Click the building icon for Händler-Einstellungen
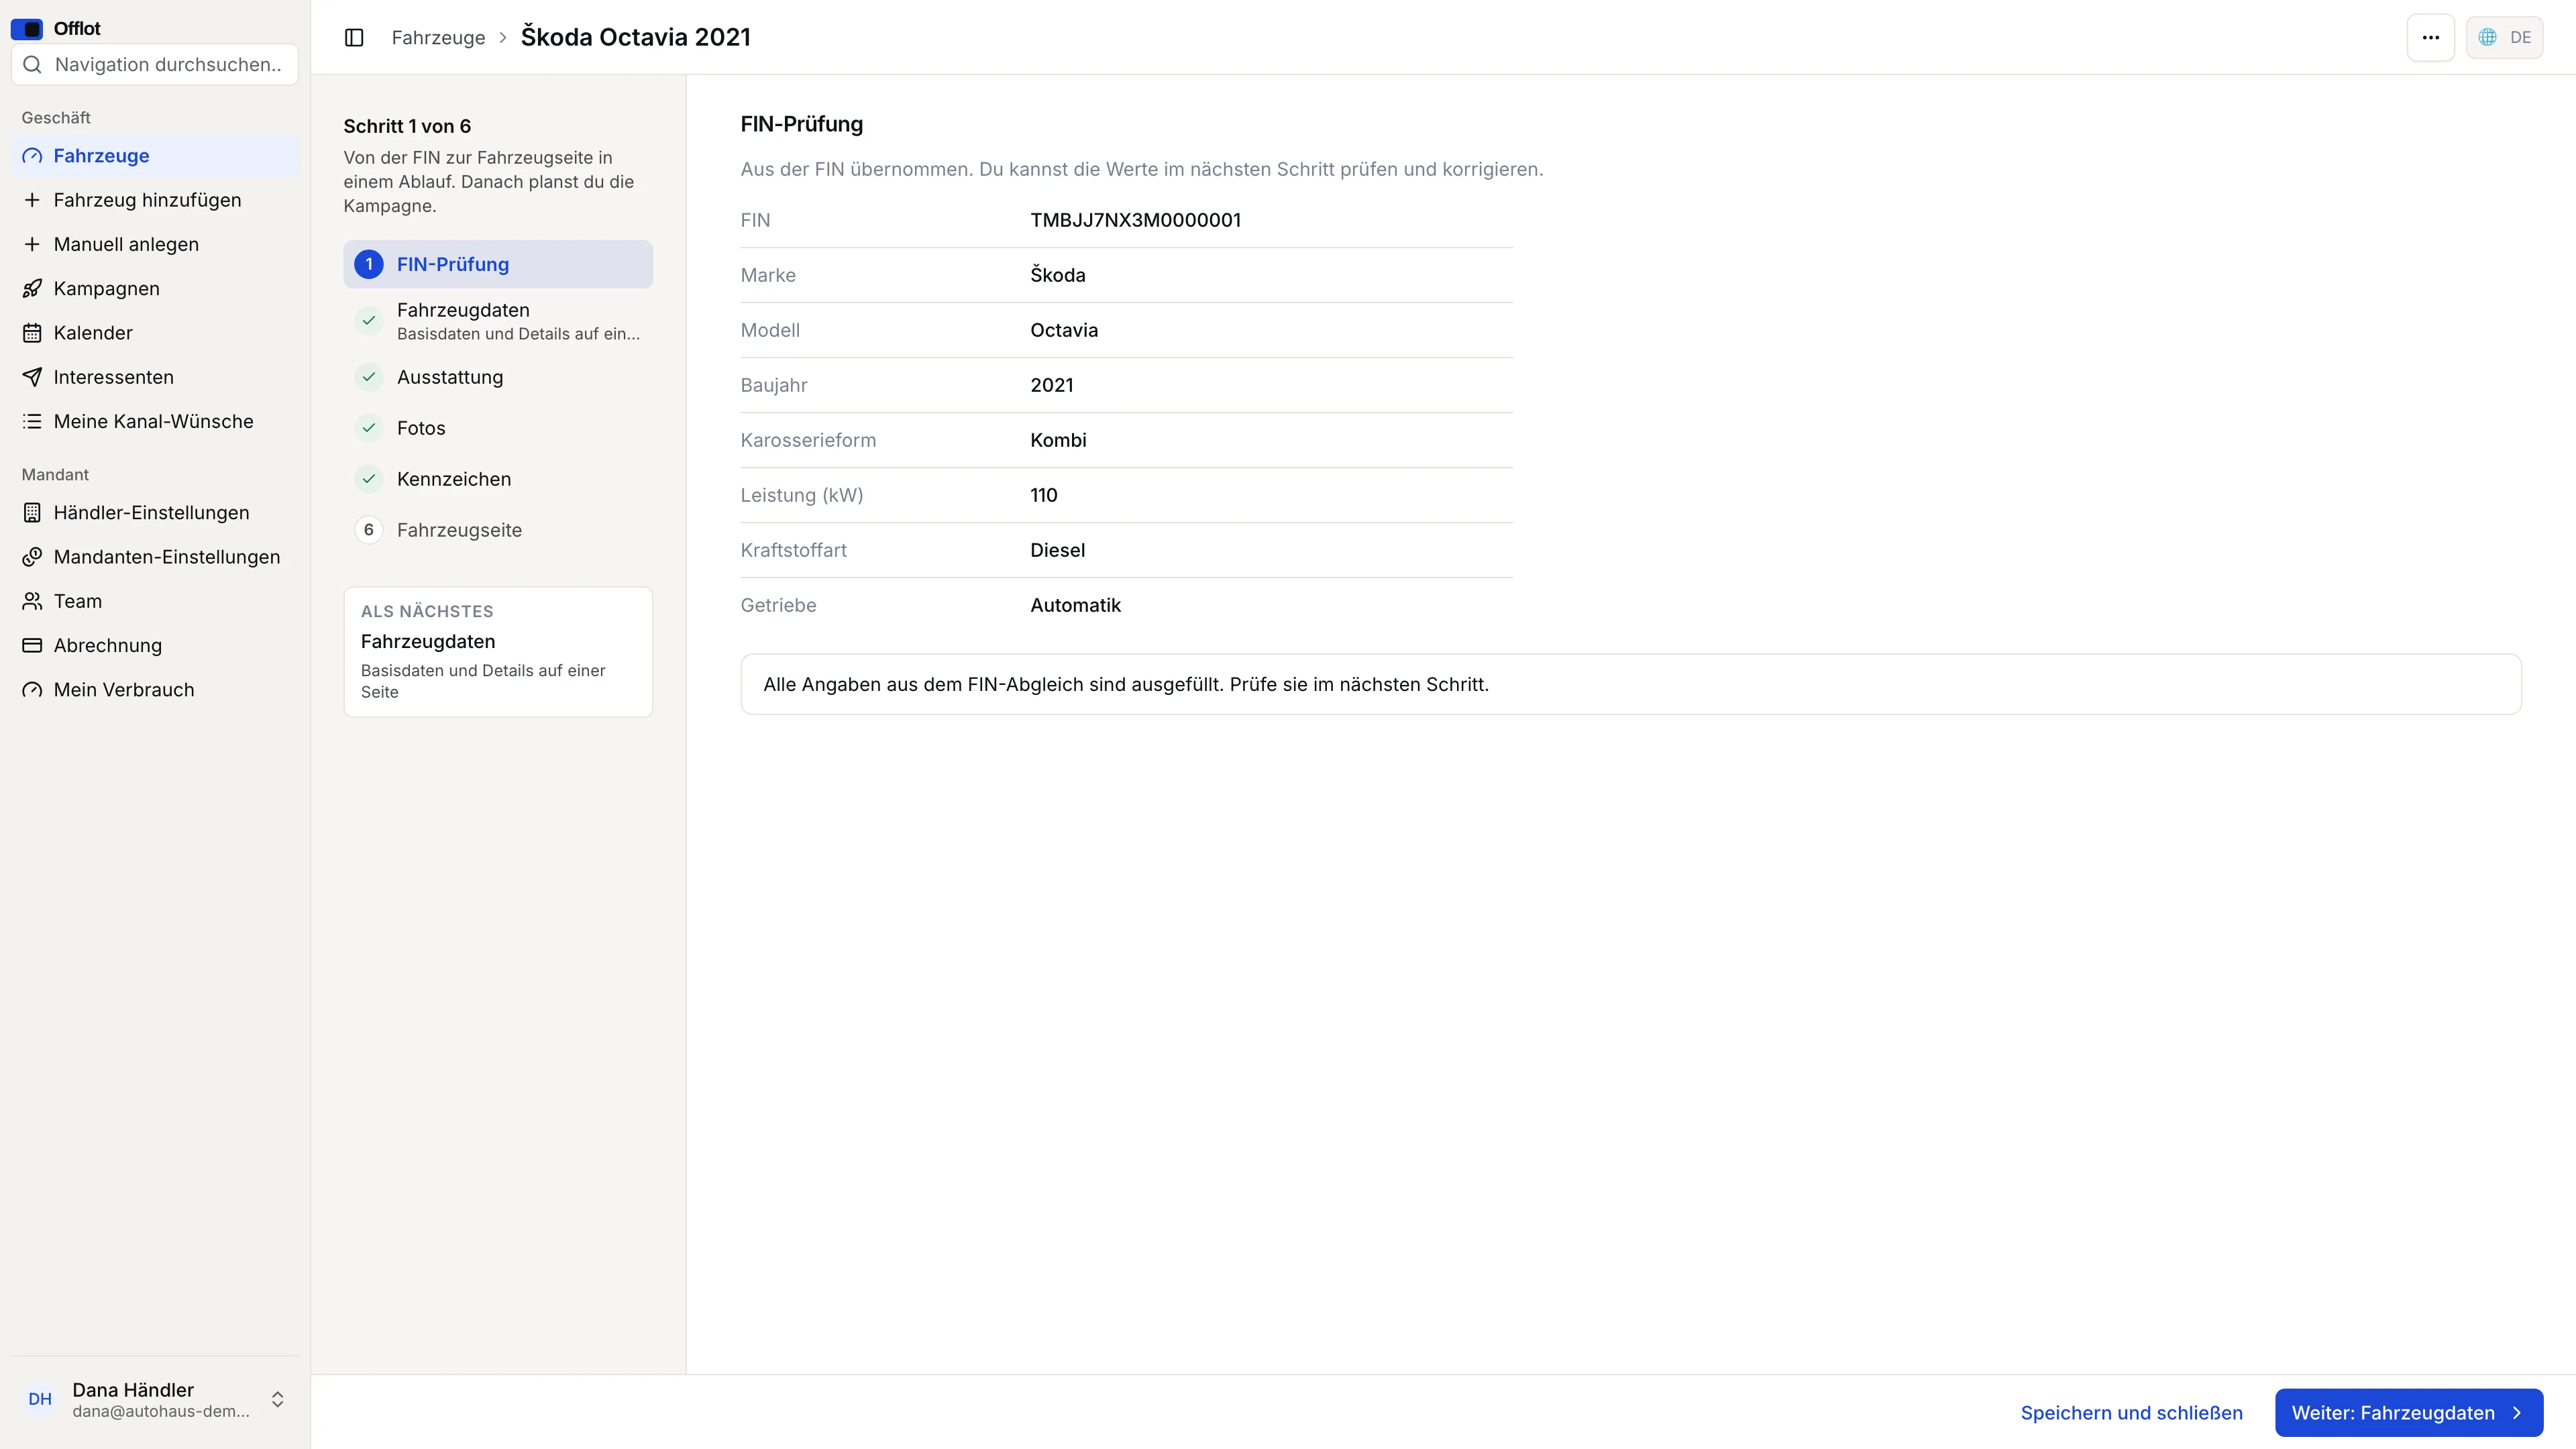This screenshot has height=1449, width=2576. [x=32, y=512]
